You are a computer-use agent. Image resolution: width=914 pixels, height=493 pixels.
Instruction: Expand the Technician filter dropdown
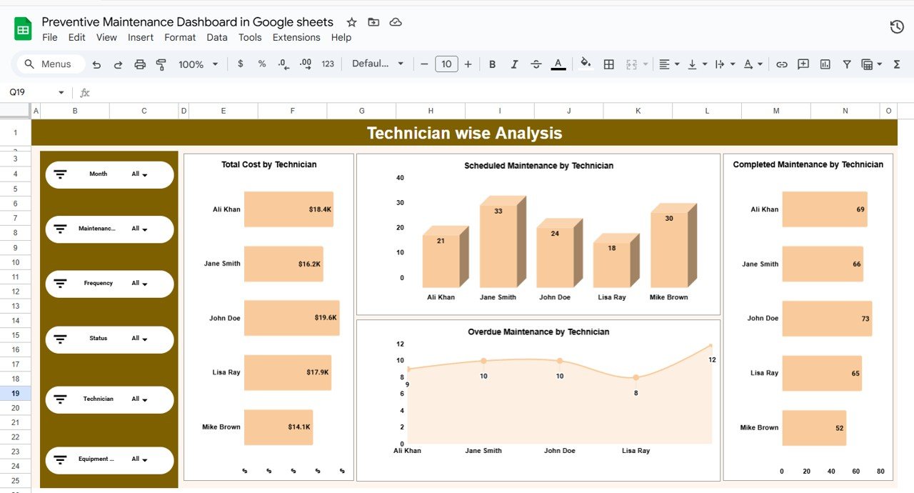pos(140,399)
